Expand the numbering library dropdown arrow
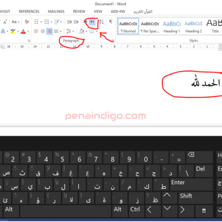The image size is (222, 222). click(x=52, y=22)
